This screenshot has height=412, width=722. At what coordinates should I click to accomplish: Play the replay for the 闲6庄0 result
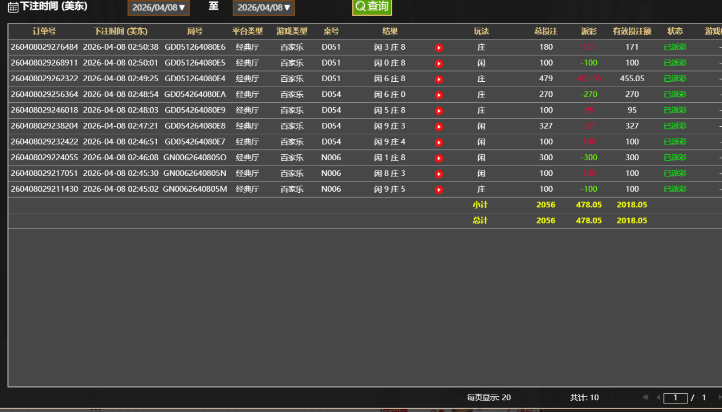click(439, 94)
